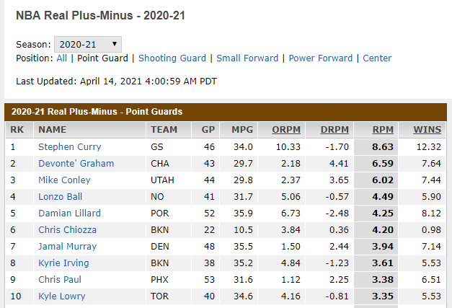Open Stephen Curry's player page
The image size is (452, 308).
tap(70, 147)
